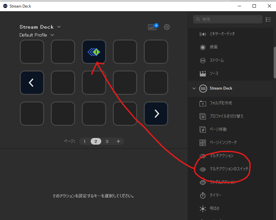Viewport: 276px width, 220px height.
Task: Click the Stream Deck category icon
Action: (203, 89)
